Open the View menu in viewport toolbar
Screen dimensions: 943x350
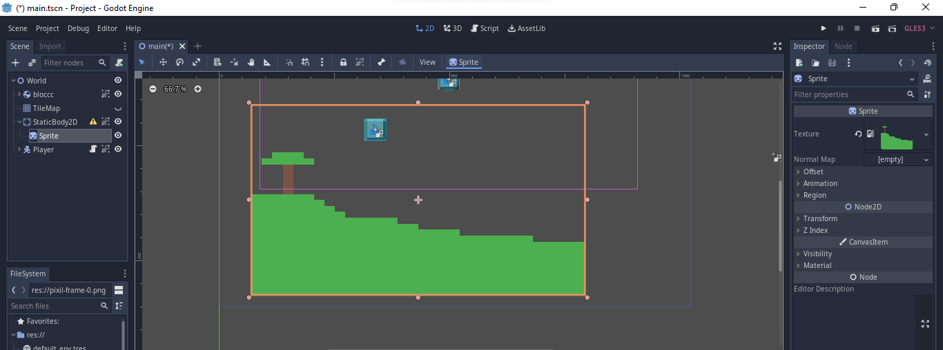pos(428,62)
